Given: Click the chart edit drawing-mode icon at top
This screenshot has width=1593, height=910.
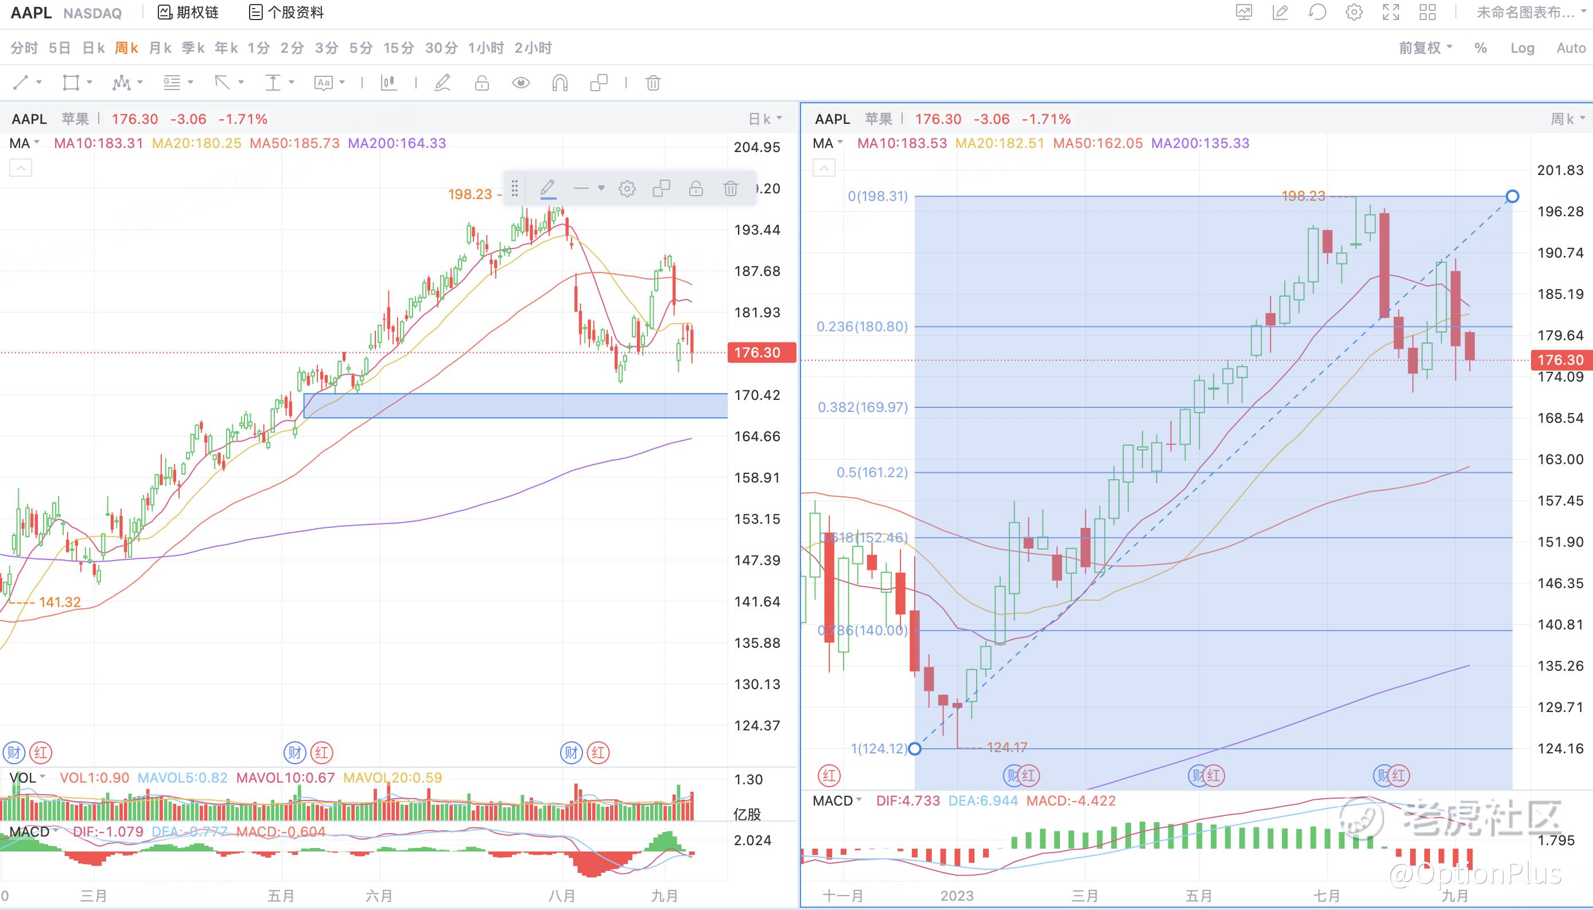Looking at the screenshot, I should [1280, 12].
